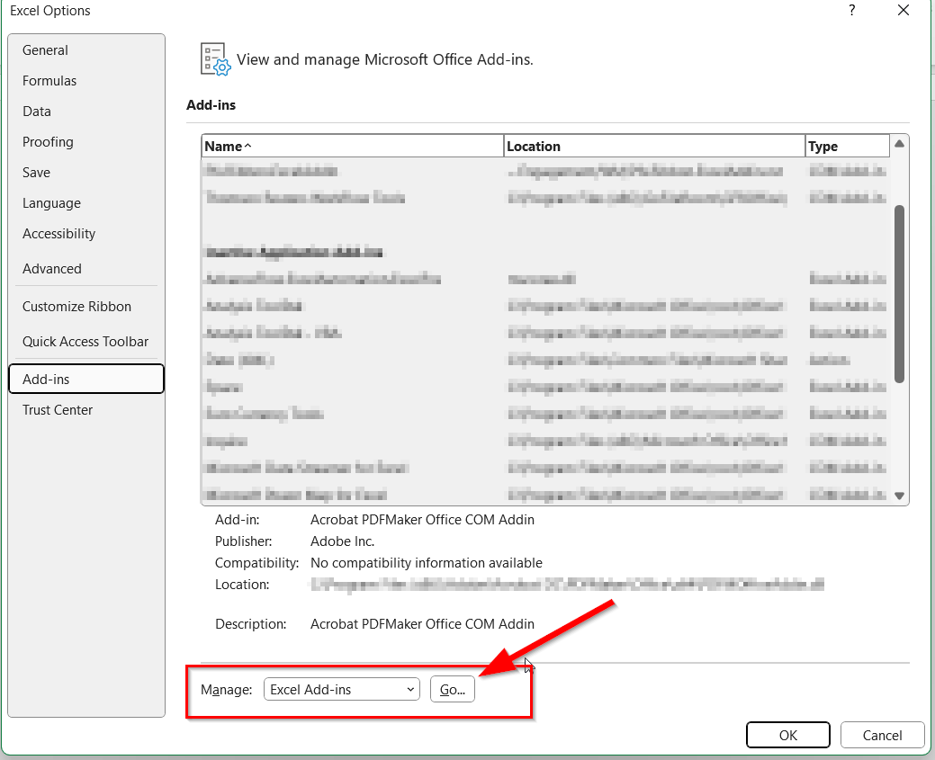The image size is (935, 760).
Task: Click the Help question mark icon
Action: (x=851, y=11)
